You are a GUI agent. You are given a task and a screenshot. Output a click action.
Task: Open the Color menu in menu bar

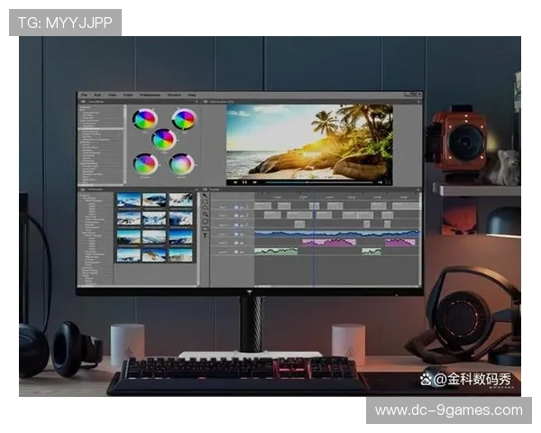(127, 95)
